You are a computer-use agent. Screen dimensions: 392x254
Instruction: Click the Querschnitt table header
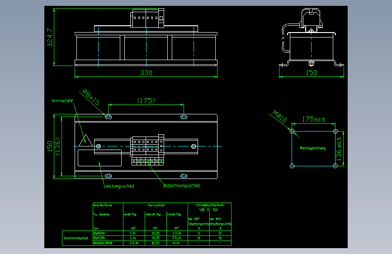[156, 205]
